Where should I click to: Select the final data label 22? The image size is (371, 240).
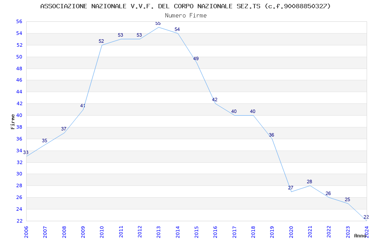coord(366,217)
